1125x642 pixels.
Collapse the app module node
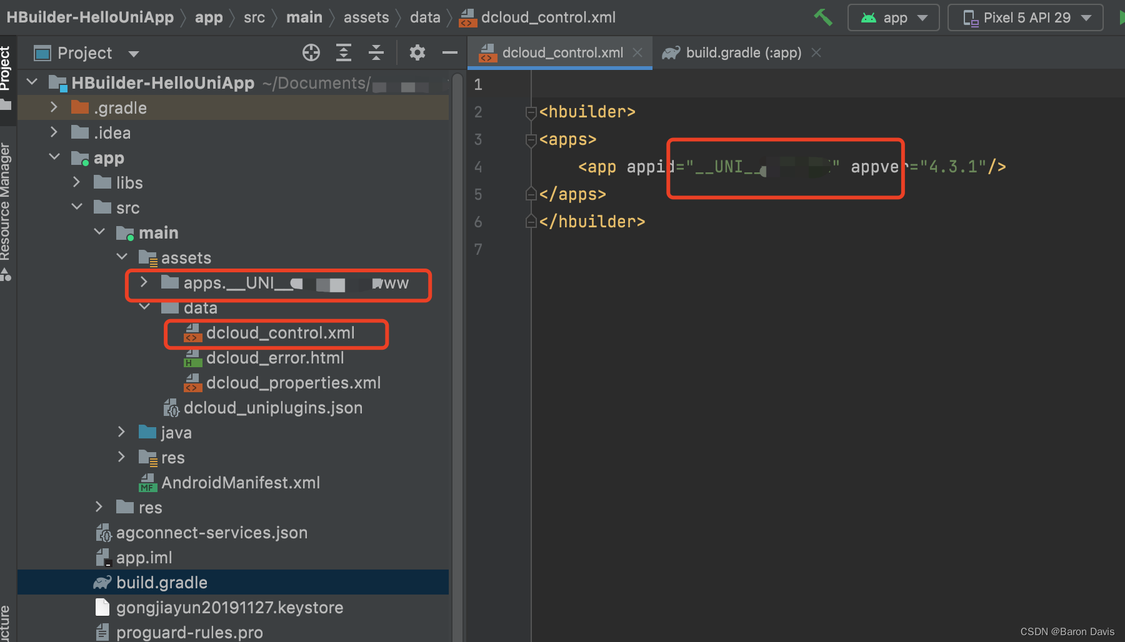point(54,157)
